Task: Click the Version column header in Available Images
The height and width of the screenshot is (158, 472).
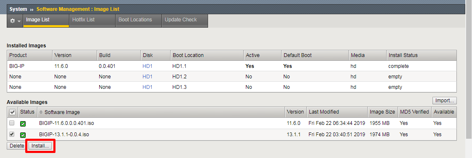Action: tap(295, 112)
